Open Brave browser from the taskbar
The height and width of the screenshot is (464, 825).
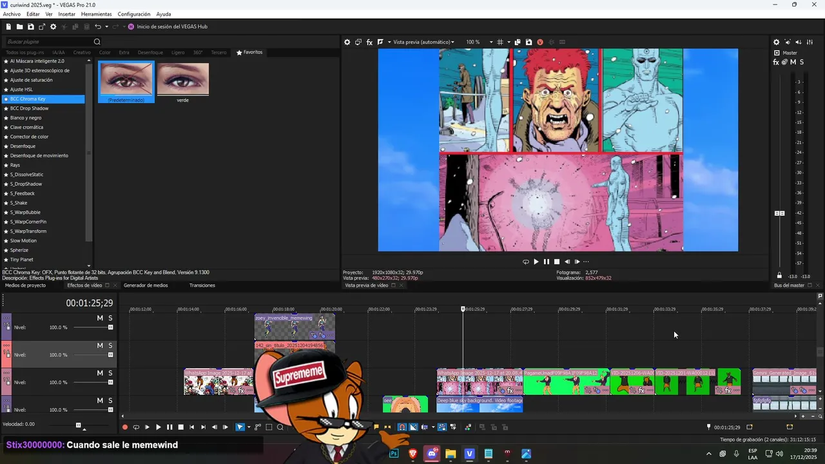(412, 454)
